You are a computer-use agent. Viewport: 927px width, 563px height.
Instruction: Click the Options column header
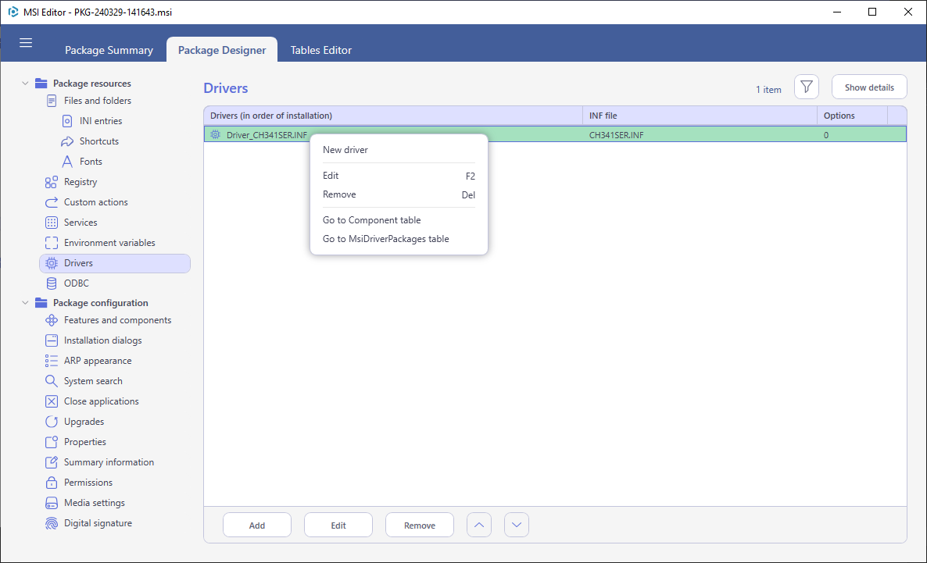pyautogui.click(x=853, y=116)
